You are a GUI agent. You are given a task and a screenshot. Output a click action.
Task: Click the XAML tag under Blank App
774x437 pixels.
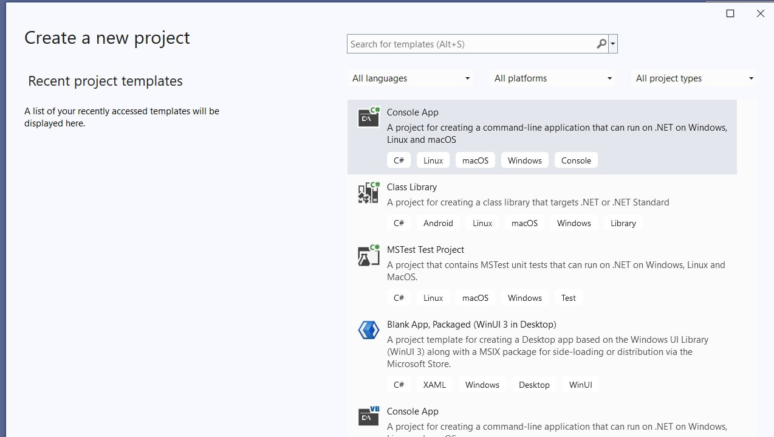pyautogui.click(x=434, y=385)
